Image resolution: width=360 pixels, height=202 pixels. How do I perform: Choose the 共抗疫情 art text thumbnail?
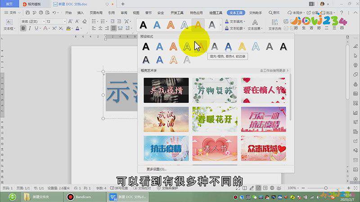[166, 90]
